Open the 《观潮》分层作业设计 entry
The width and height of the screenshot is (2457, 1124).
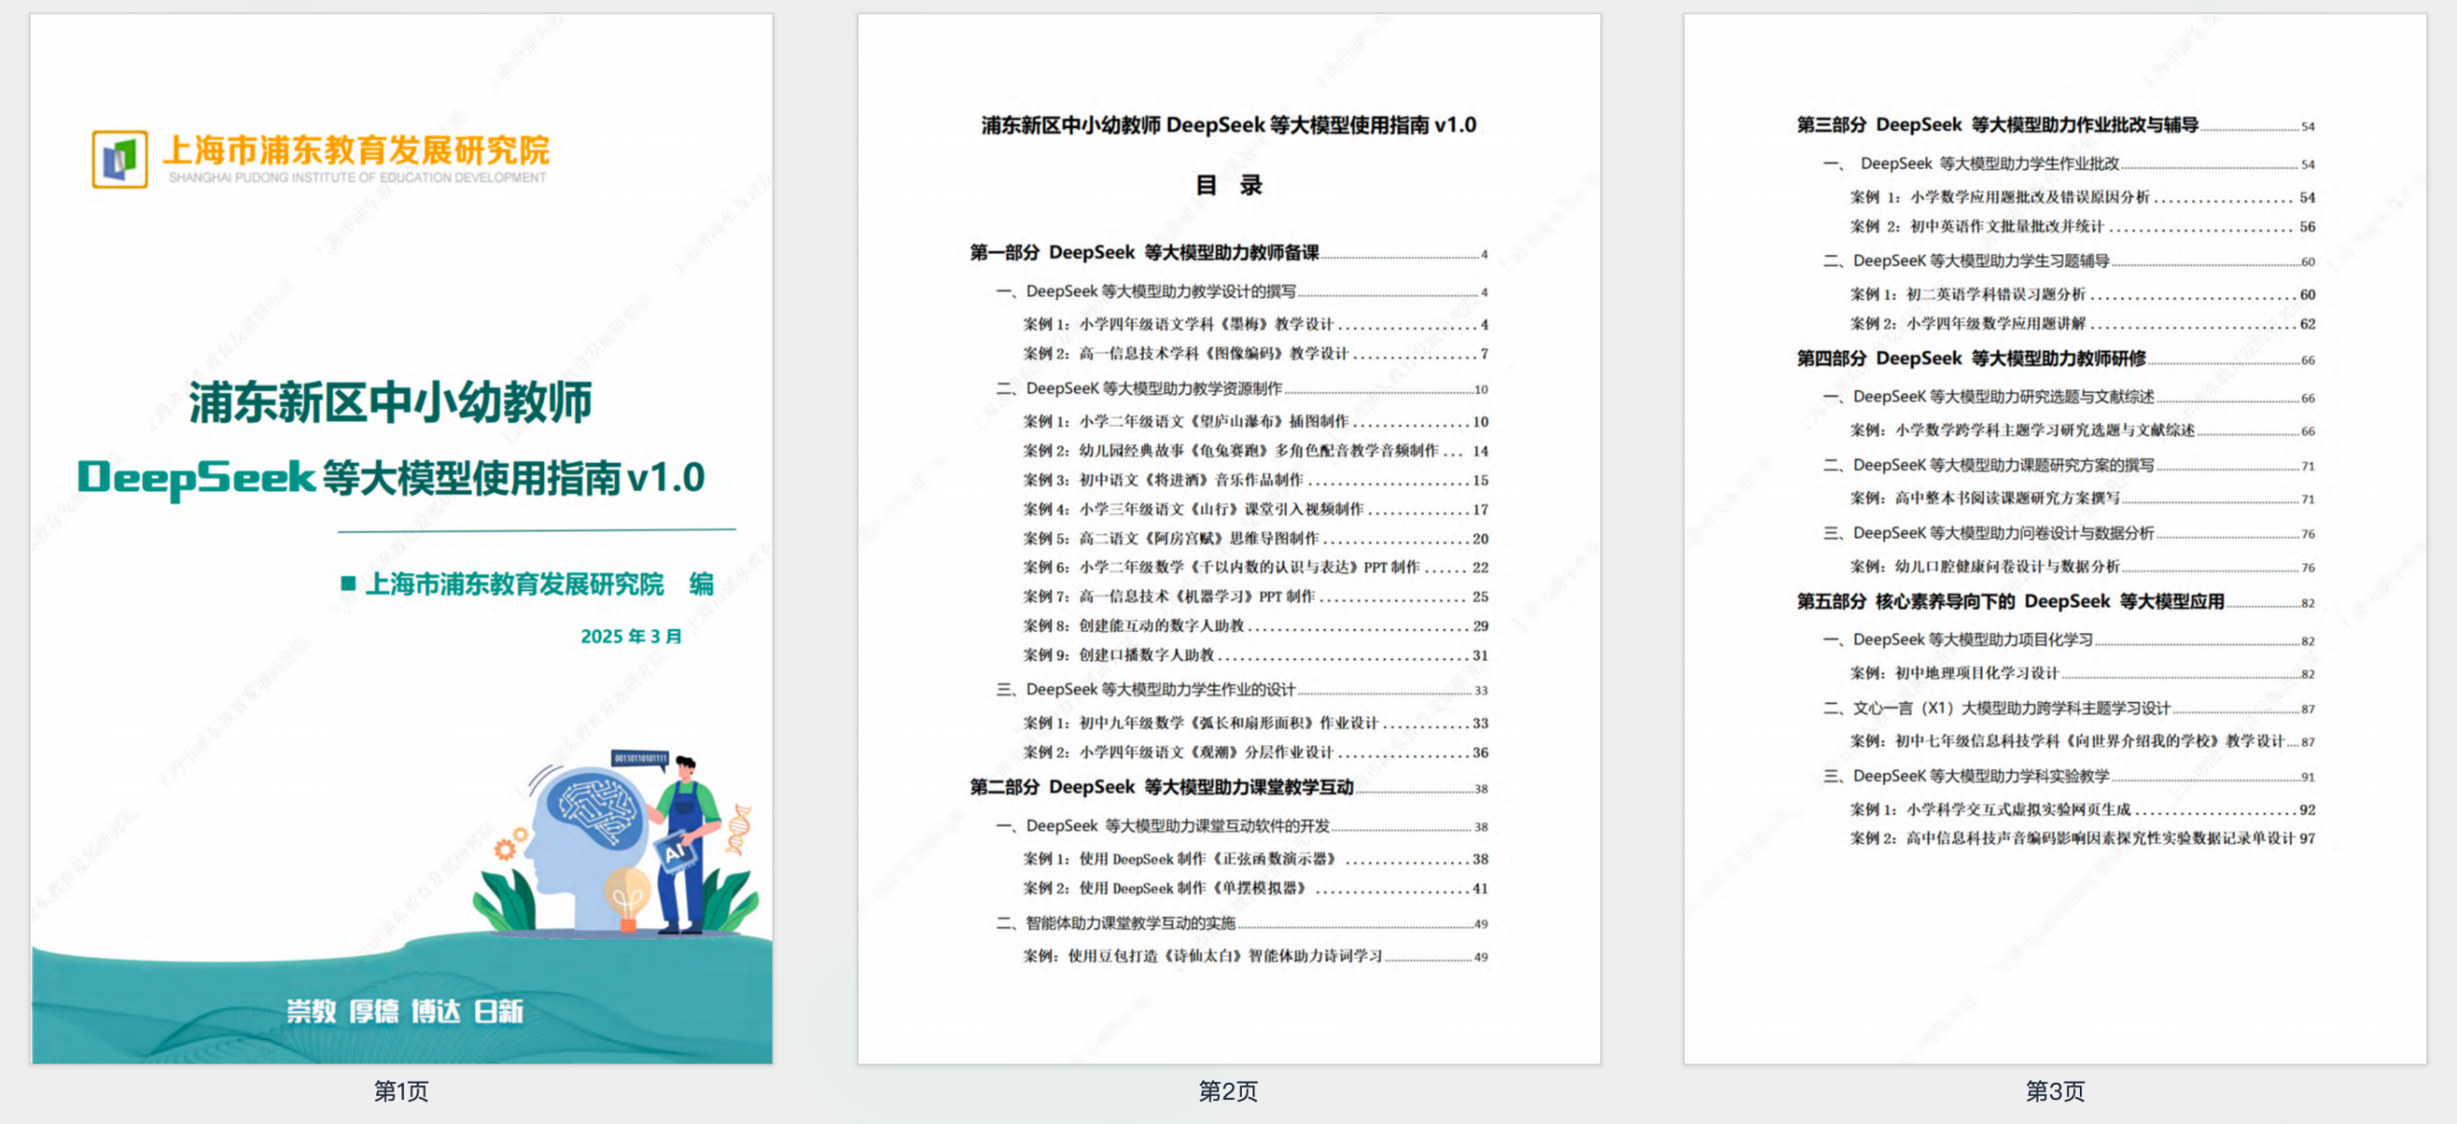tap(1255, 753)
